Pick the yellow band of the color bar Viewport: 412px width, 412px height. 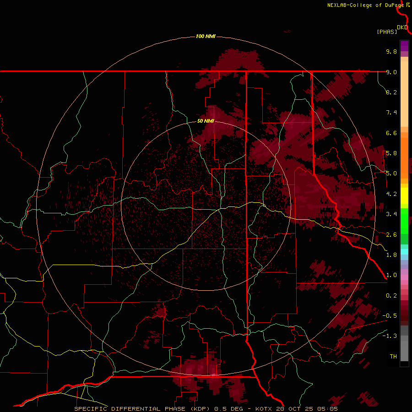point(404,196)
